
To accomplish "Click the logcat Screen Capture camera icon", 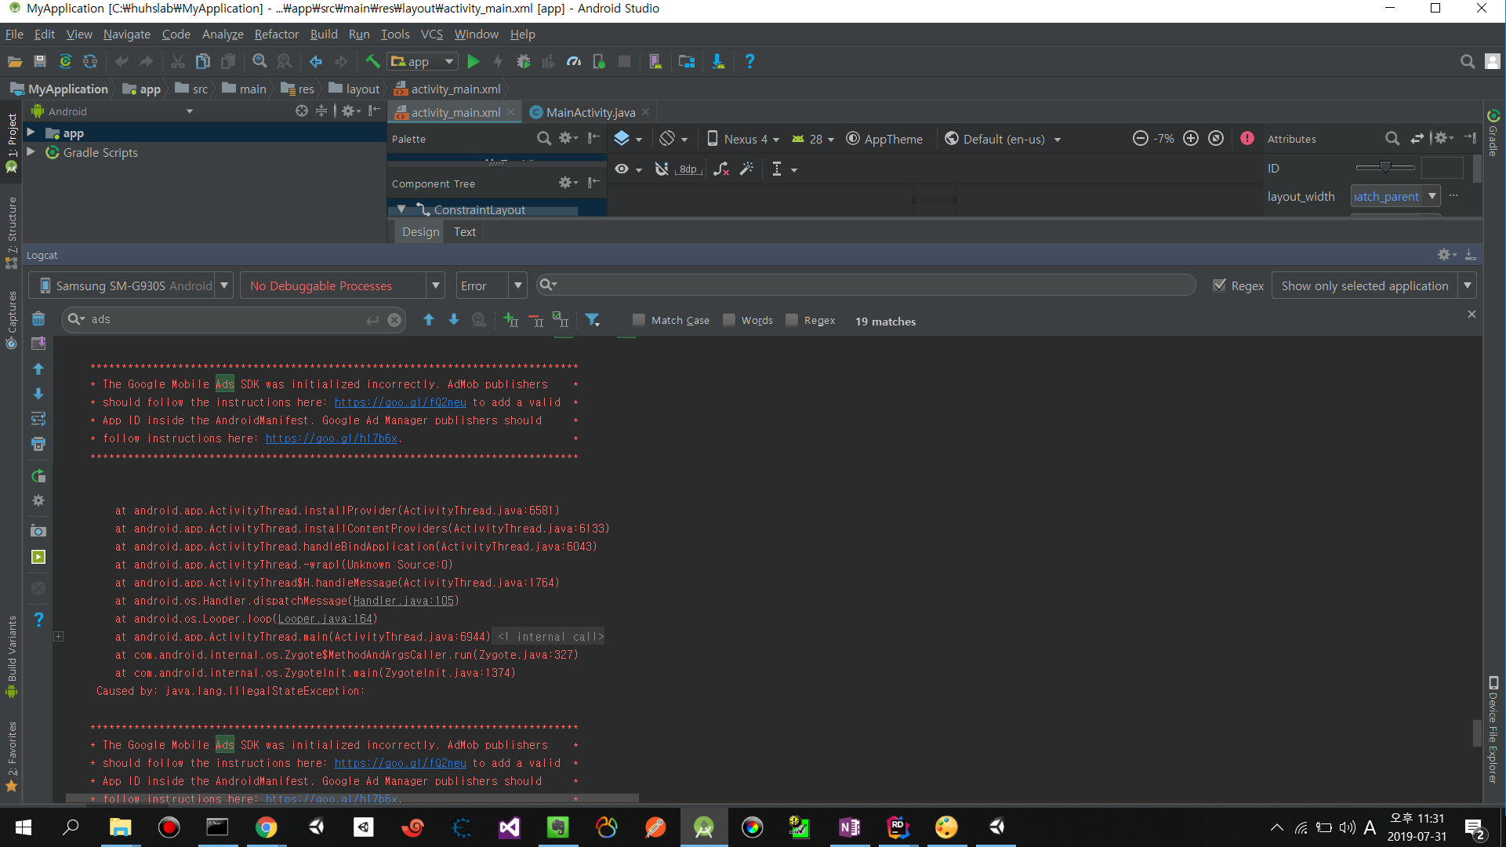I will click(38, 531).
